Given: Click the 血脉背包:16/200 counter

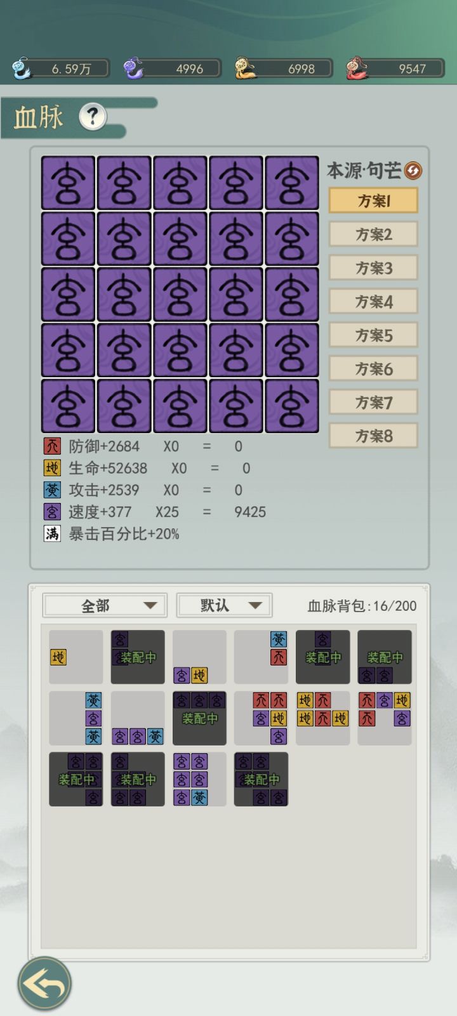Looking at the screenshot, I should [x=362, y=606].
